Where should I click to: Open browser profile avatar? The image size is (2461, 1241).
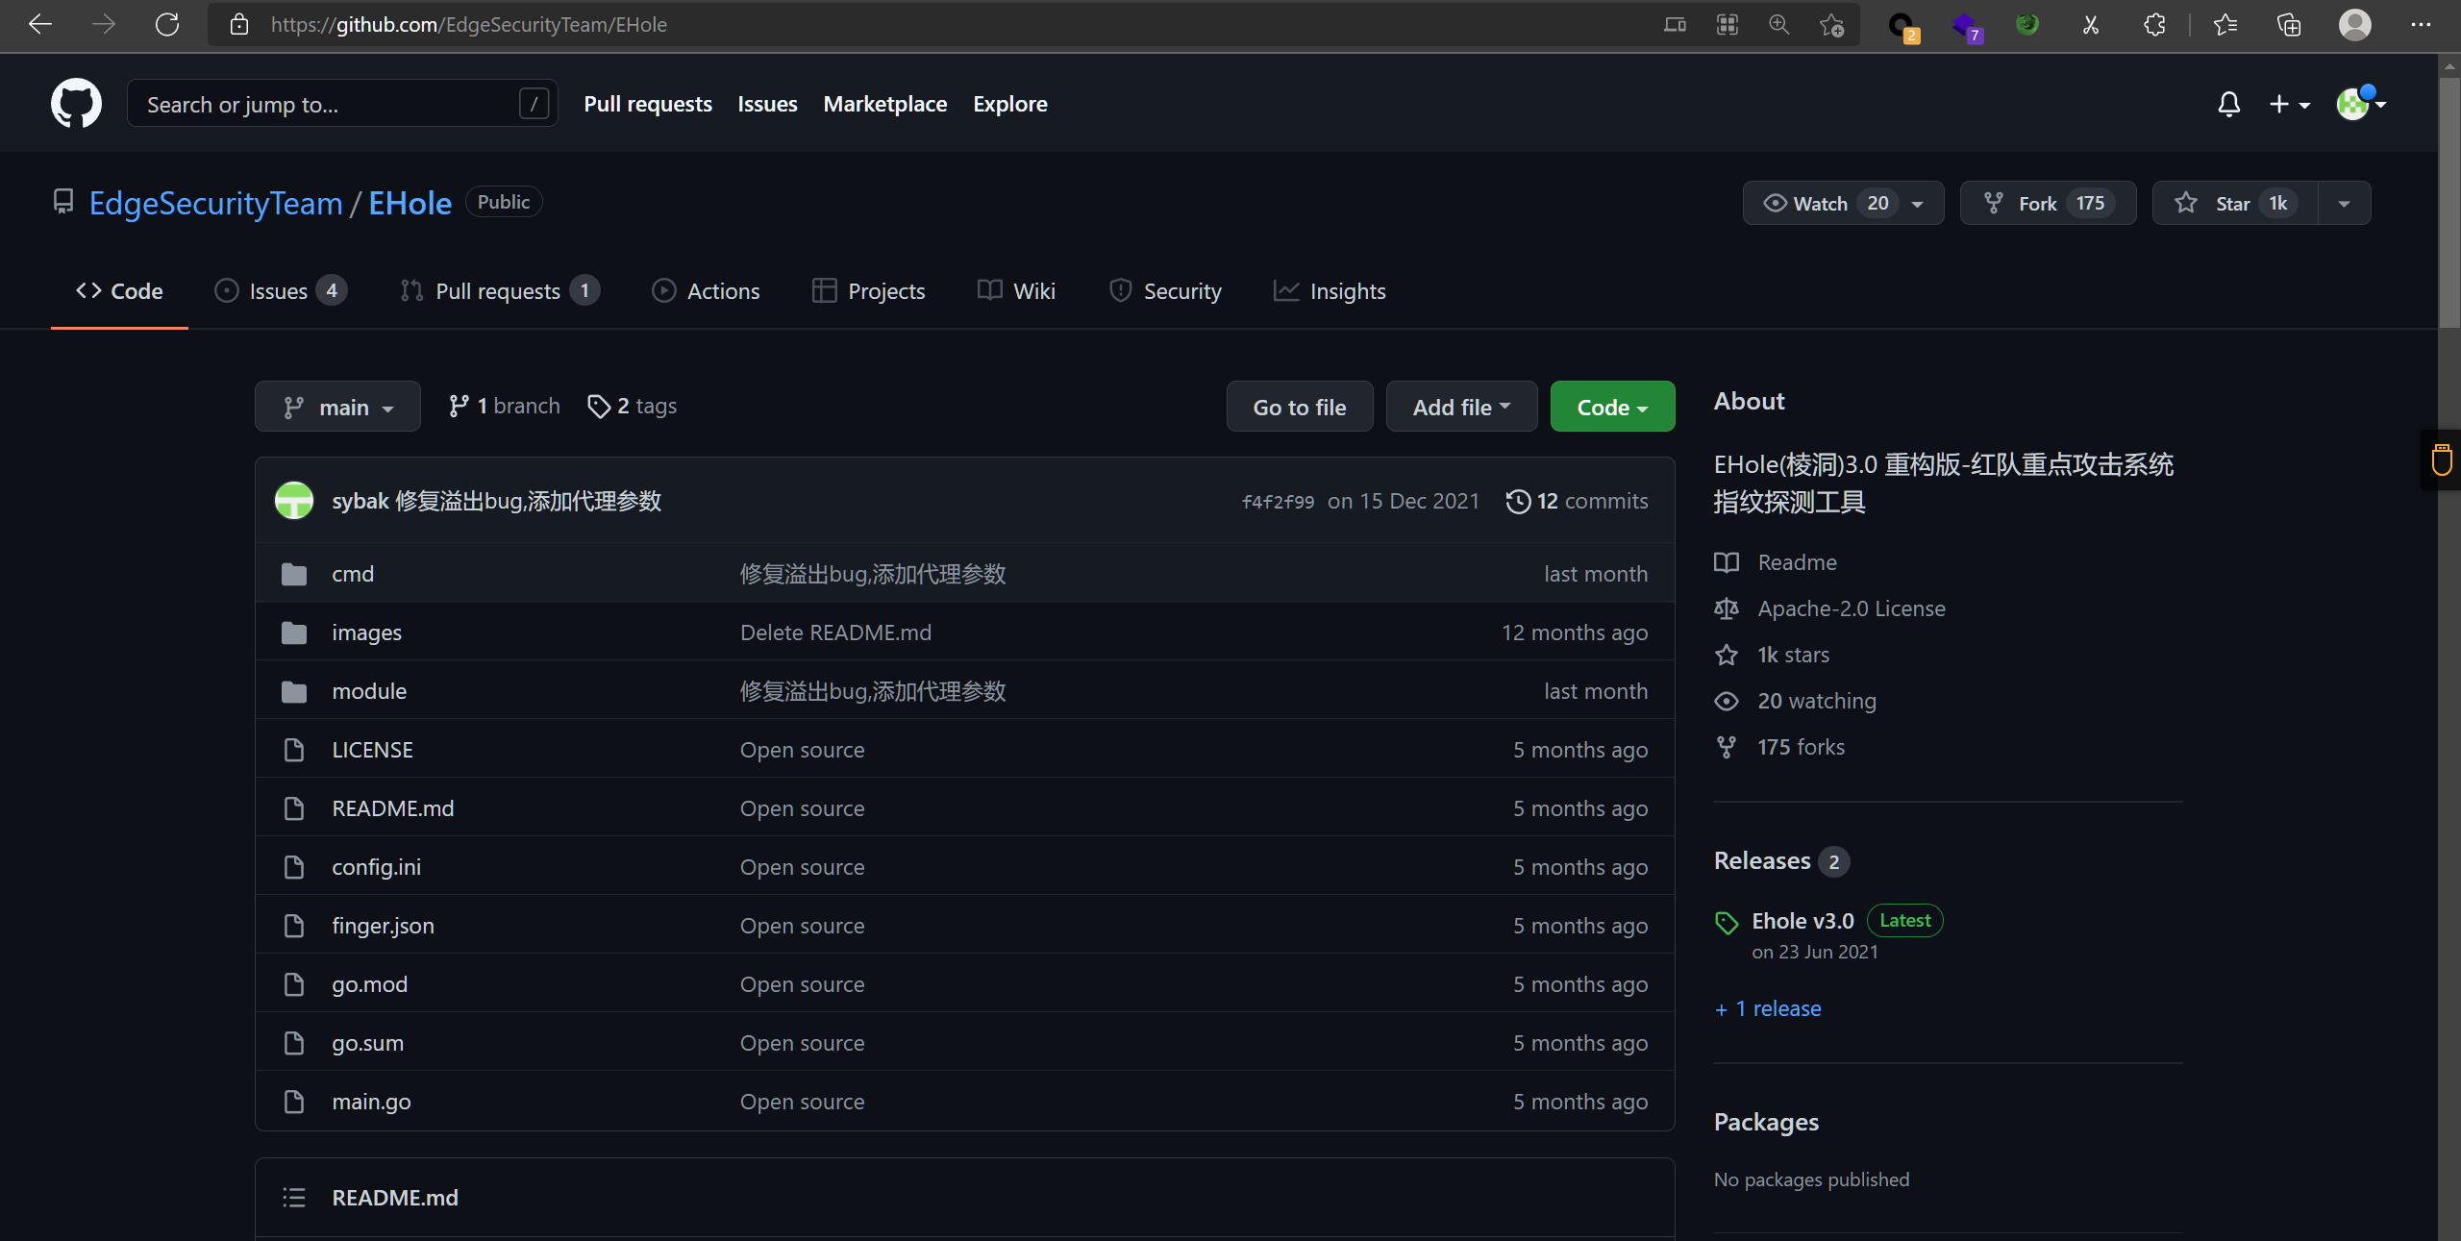click(x=2354, y=25)
